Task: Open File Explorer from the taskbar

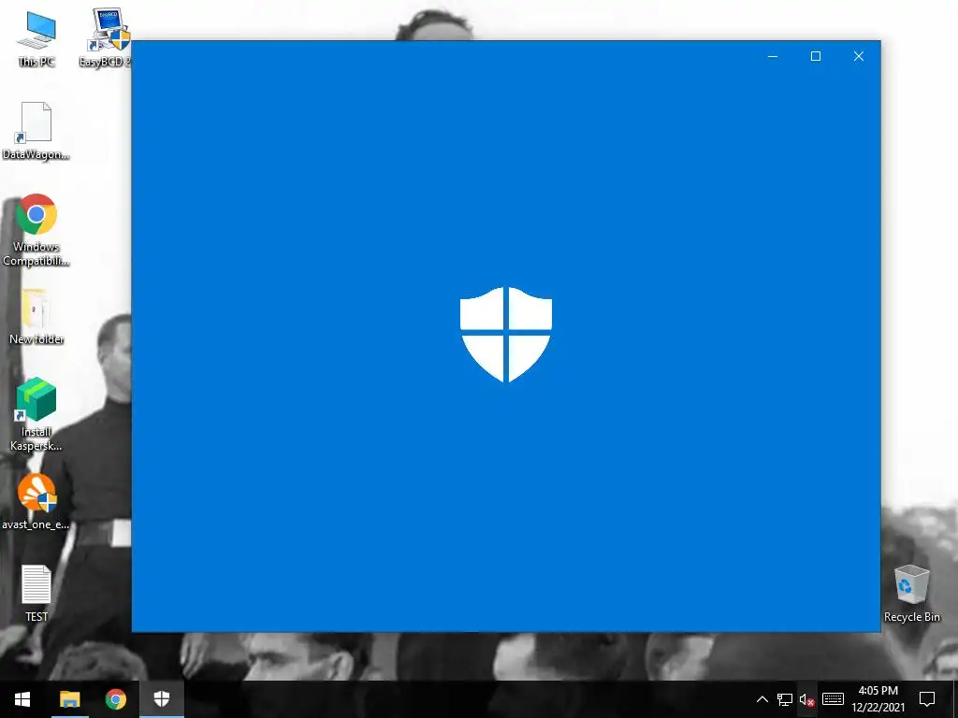Action: point(69,699)
